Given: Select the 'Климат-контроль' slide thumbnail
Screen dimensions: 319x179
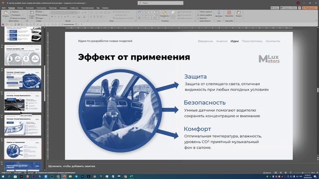Looking at the screenshot, I should [x=23, y=55].
